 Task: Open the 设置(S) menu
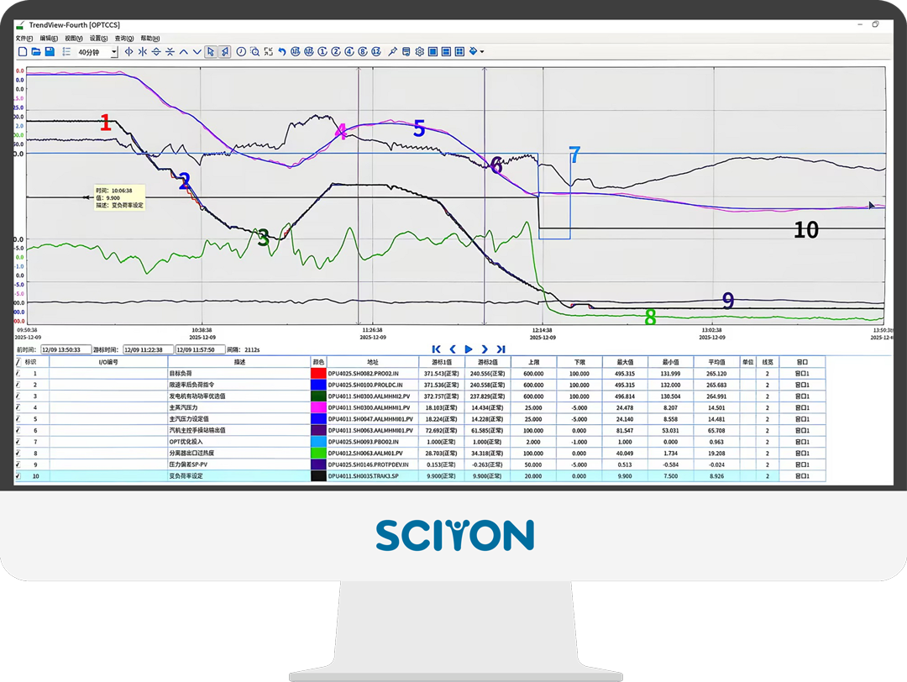click(x=99, y=38)
